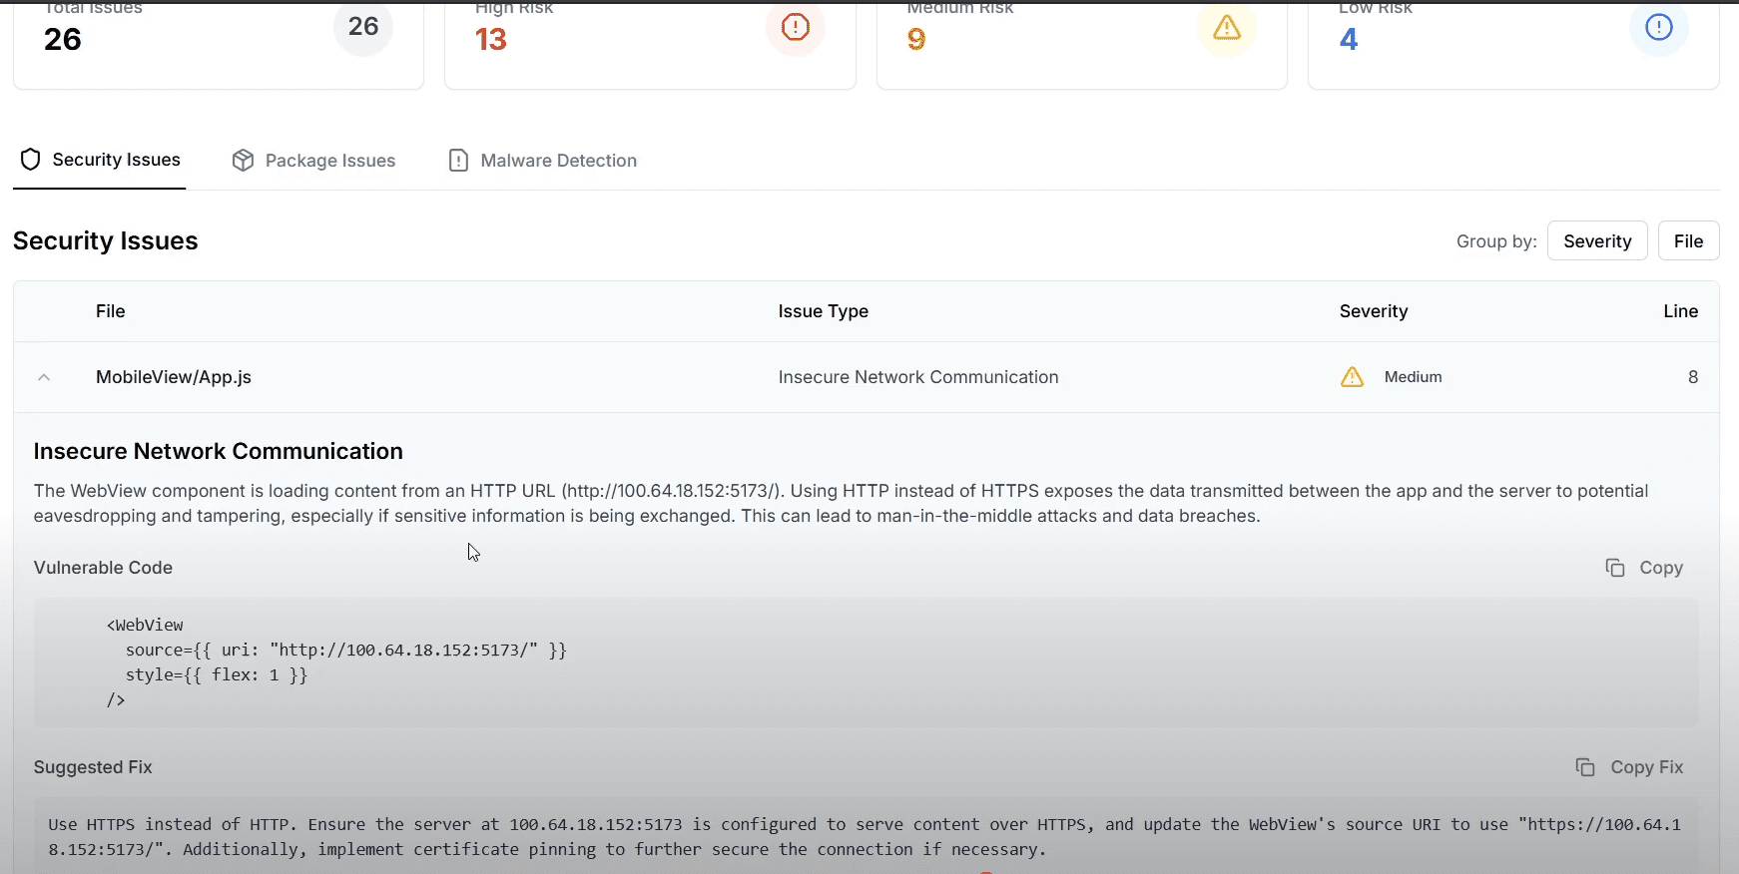This screenshot has height=874, width=1739.
Task: Click the Copy Fix button label
Action: click(1646, 767)
